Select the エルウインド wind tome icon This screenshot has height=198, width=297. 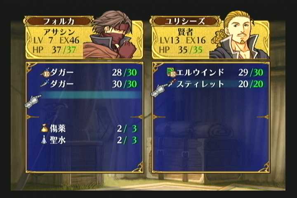point(171,72)
